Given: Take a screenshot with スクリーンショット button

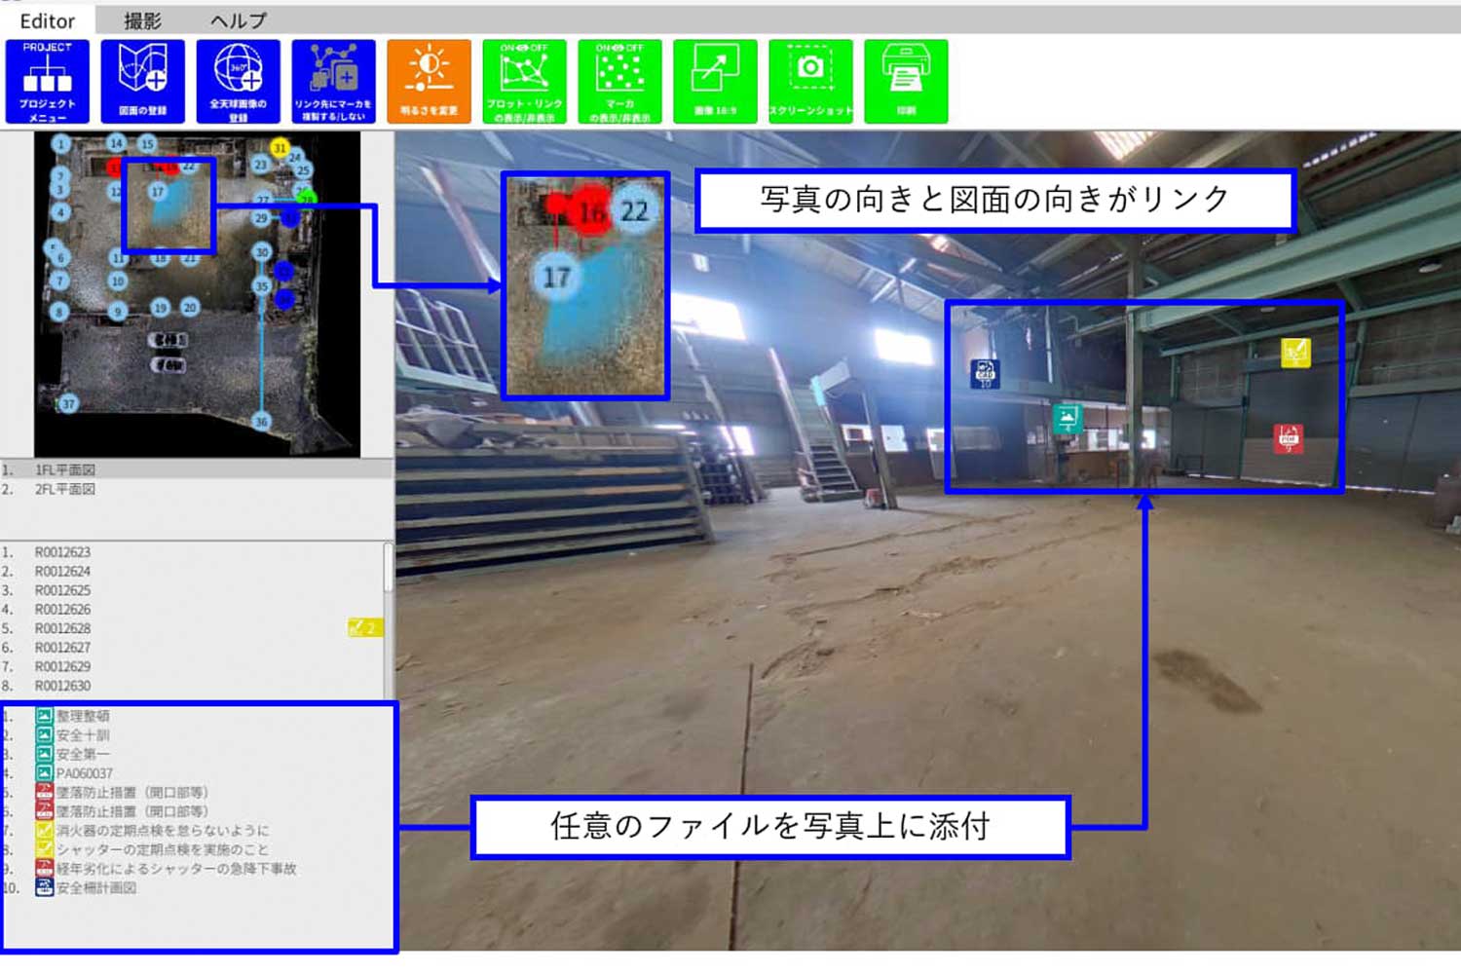Looking at the screenshot, I should (x=810, y=82).
